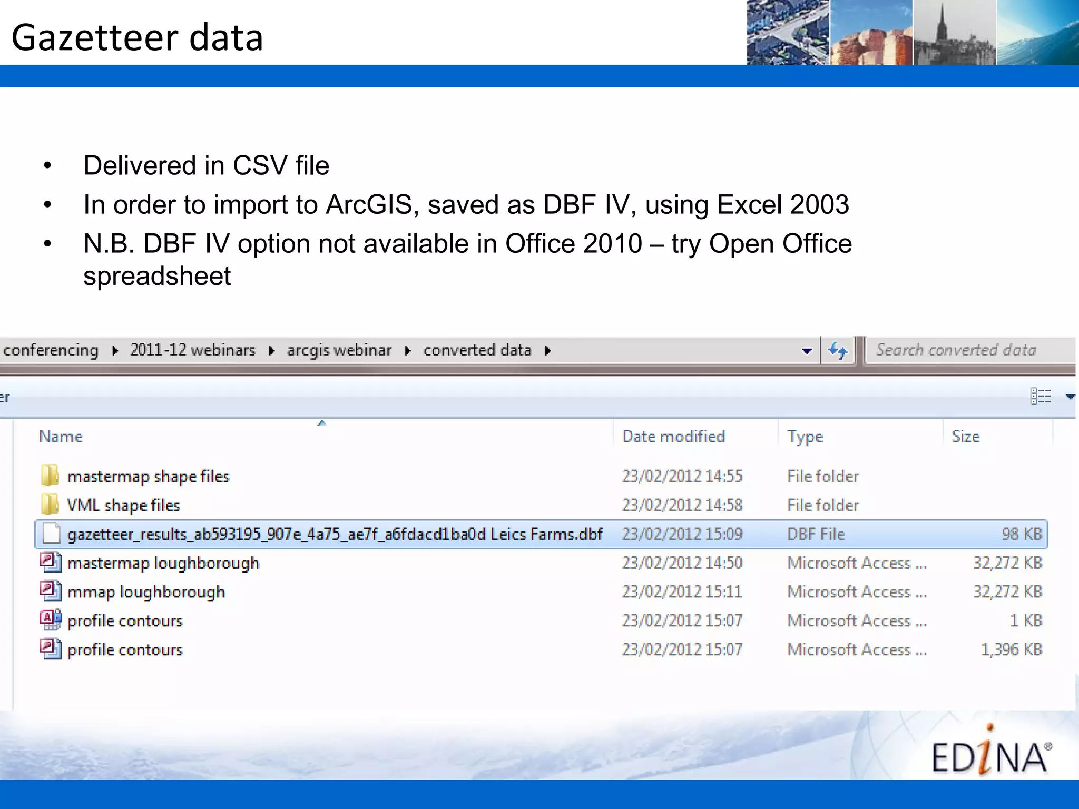Click the Search converted data field

[970, 350]
